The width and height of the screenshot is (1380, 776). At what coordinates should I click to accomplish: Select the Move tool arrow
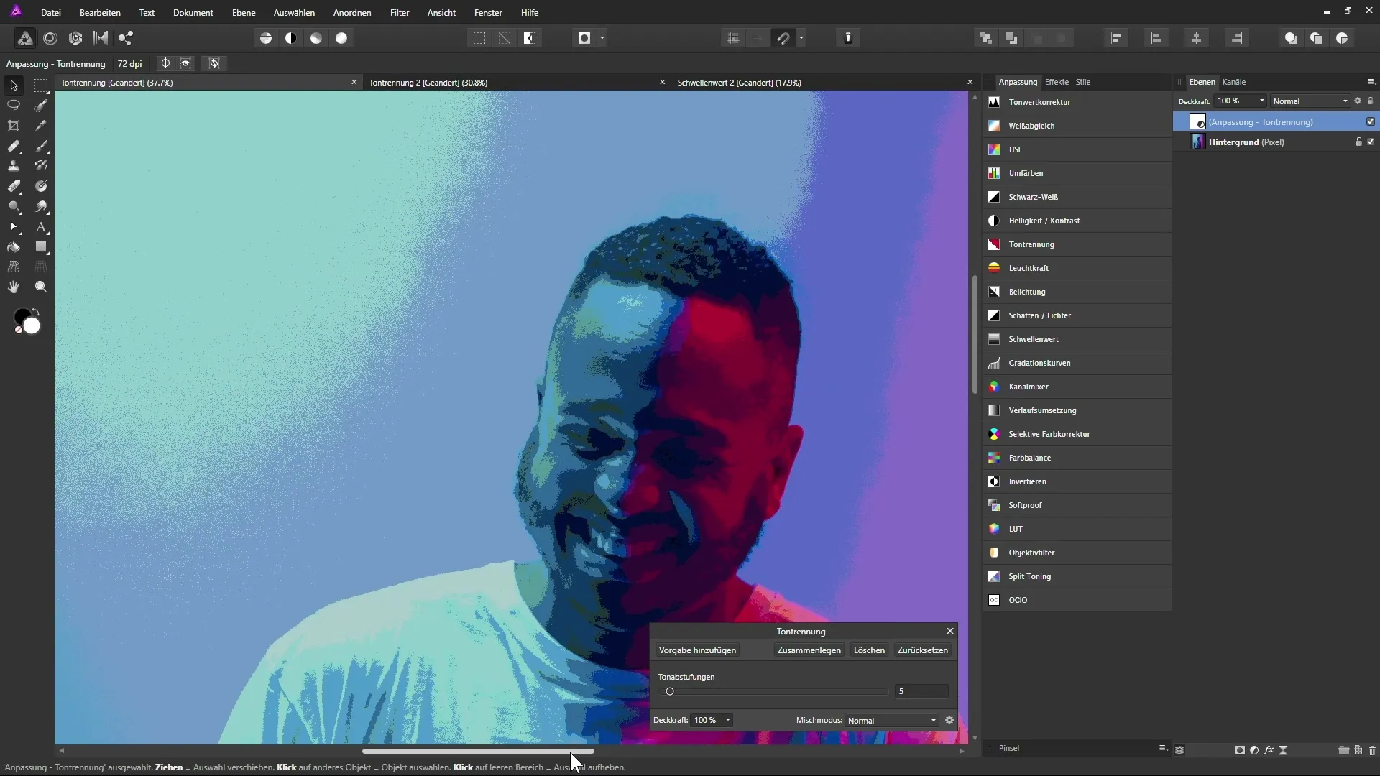[14, 86]
